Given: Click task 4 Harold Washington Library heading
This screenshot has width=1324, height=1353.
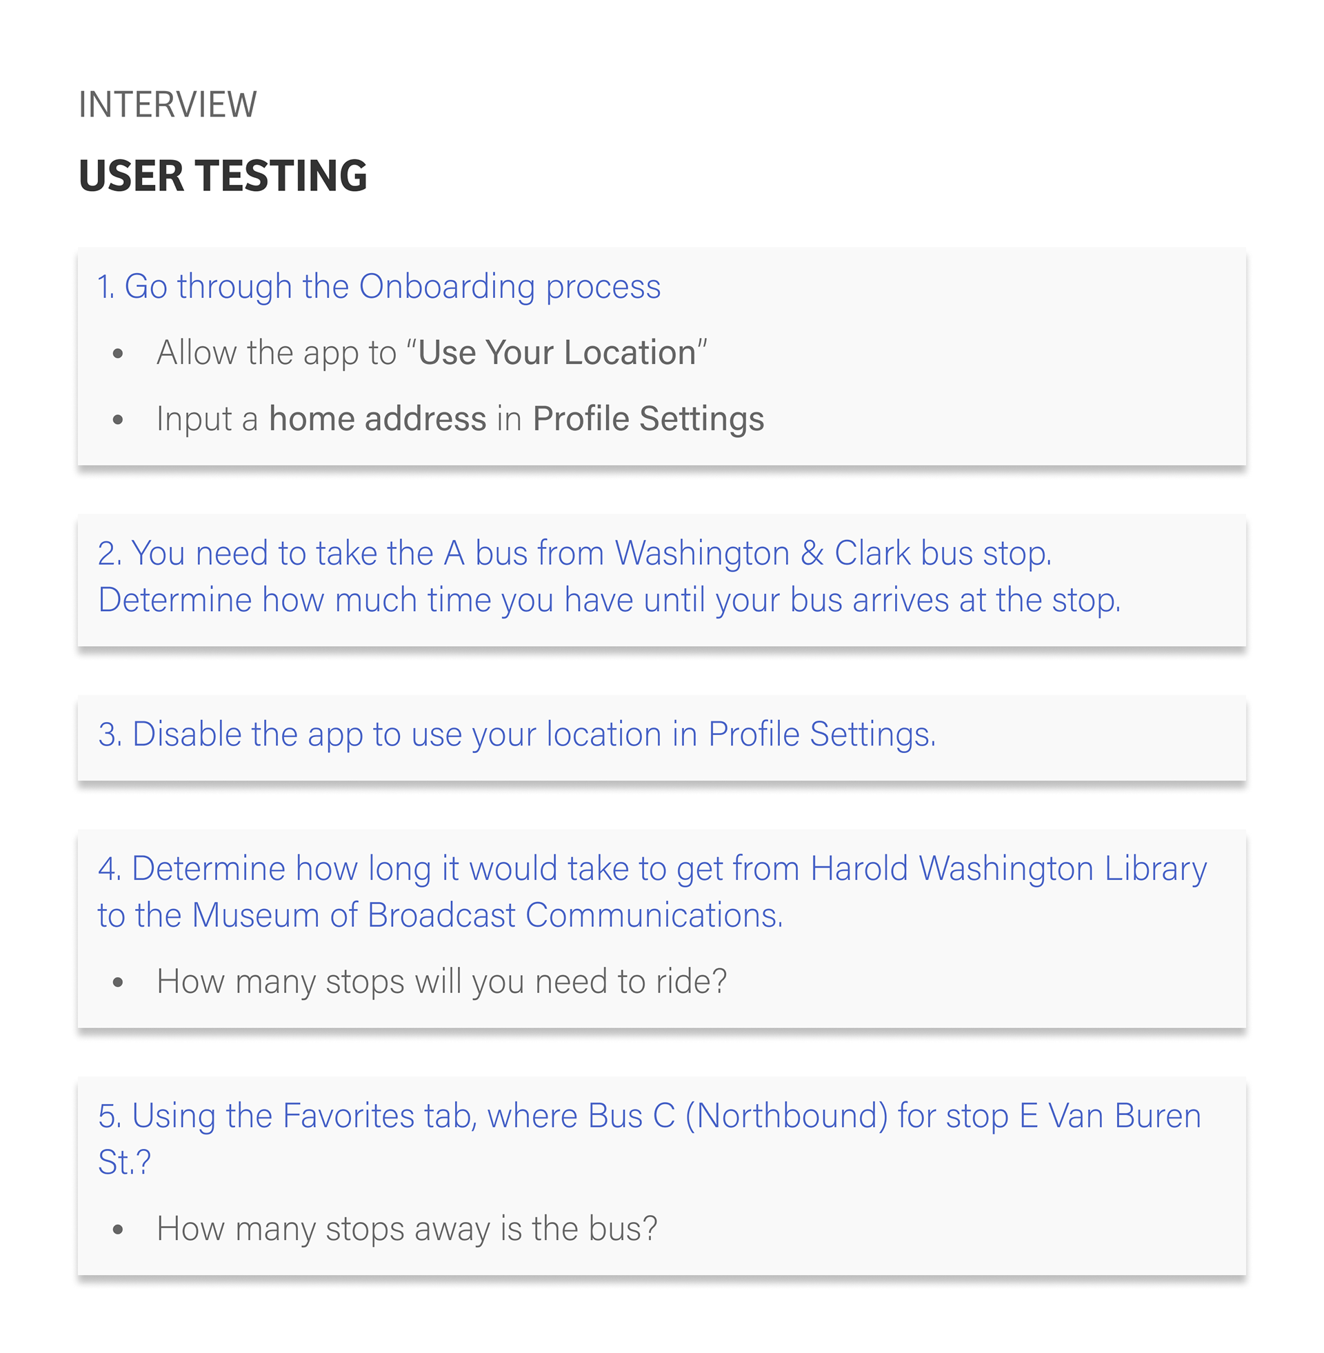Looking at the screenshot, I should (652, 869).
